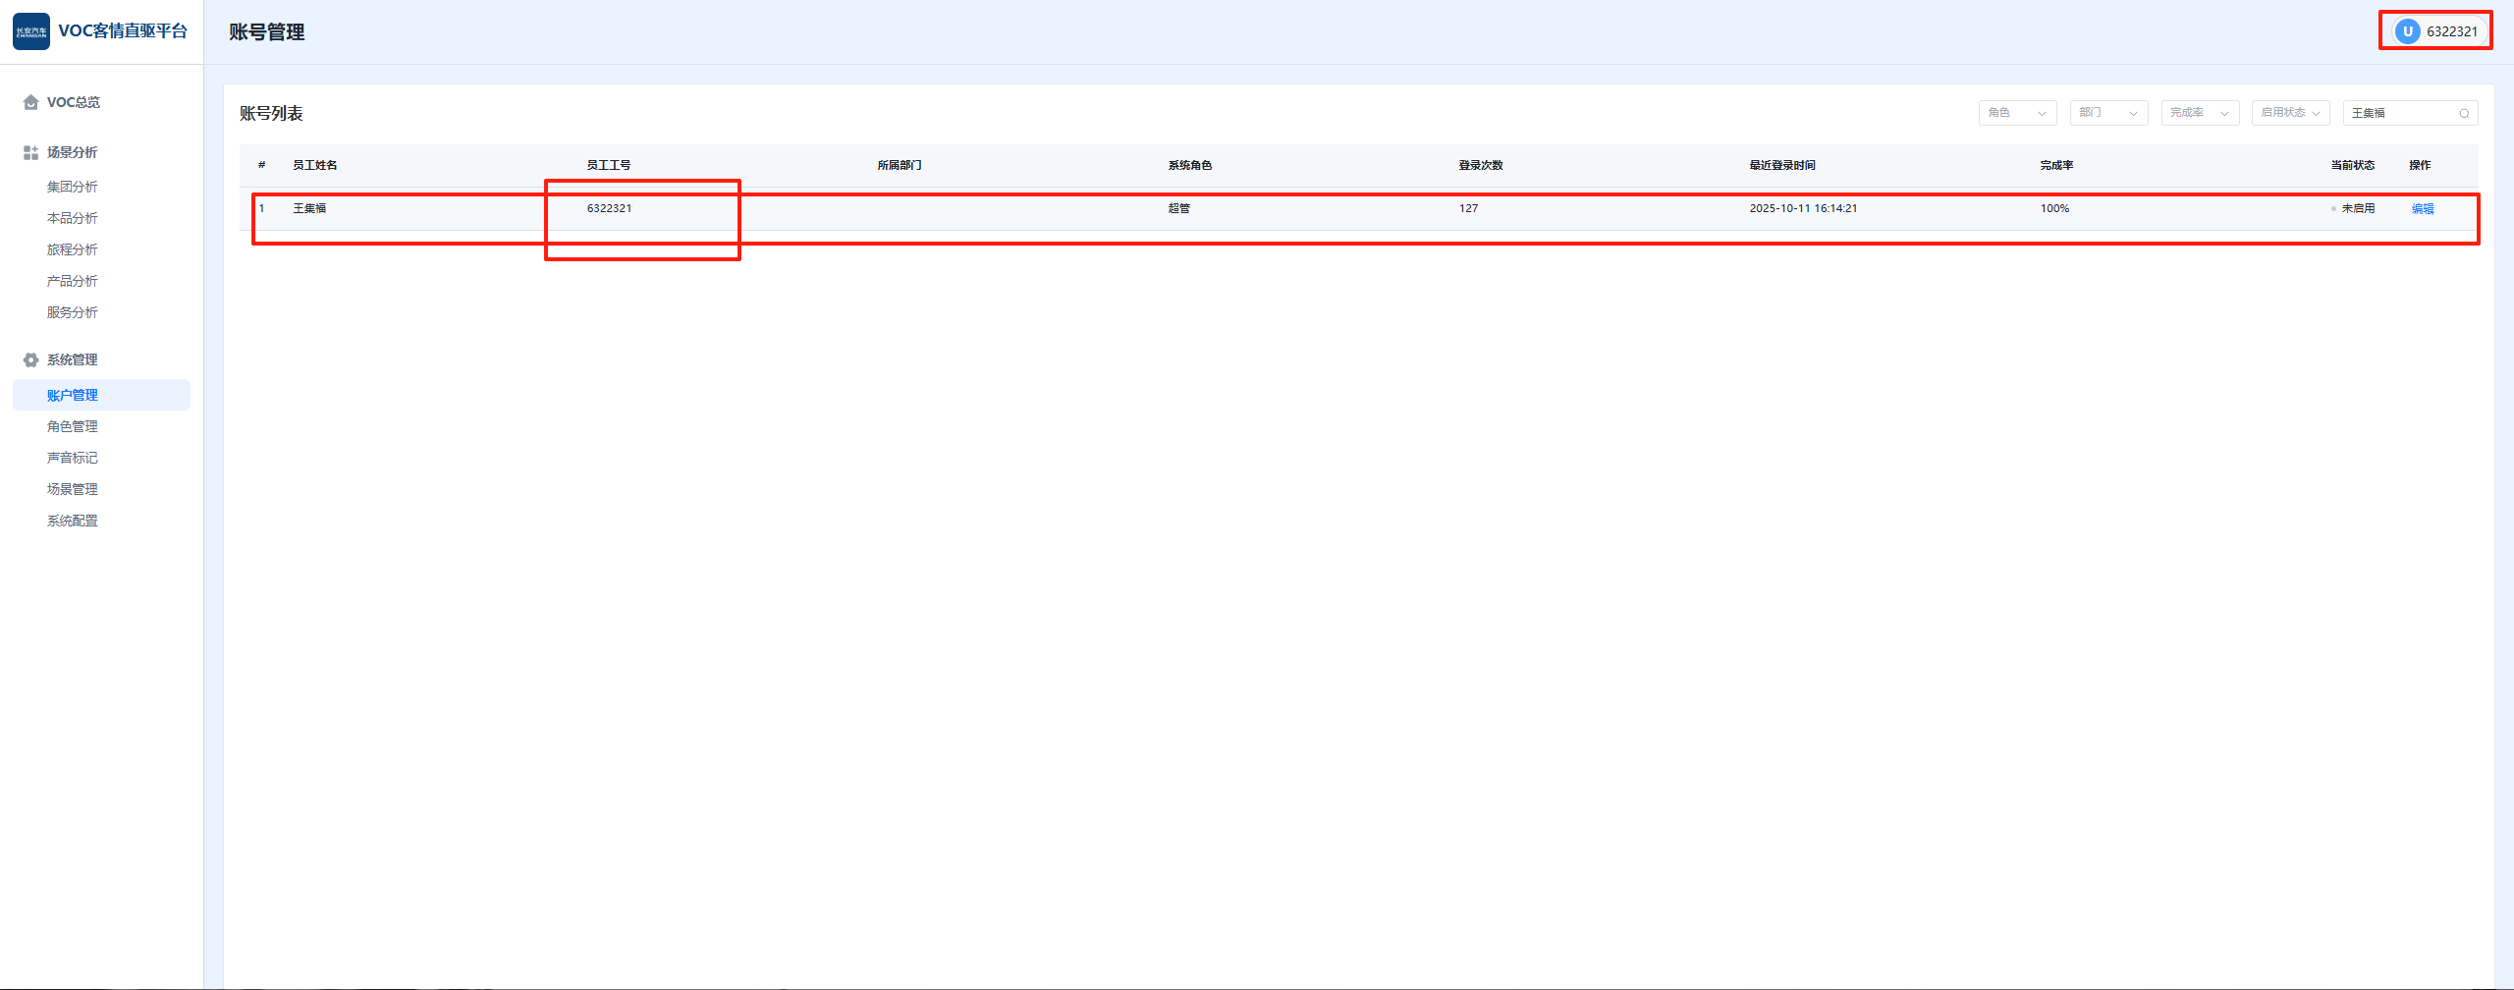Open the 完成率 filter dropdown
This screenshot has height=990, width=2514.
tap(2200, 113)
